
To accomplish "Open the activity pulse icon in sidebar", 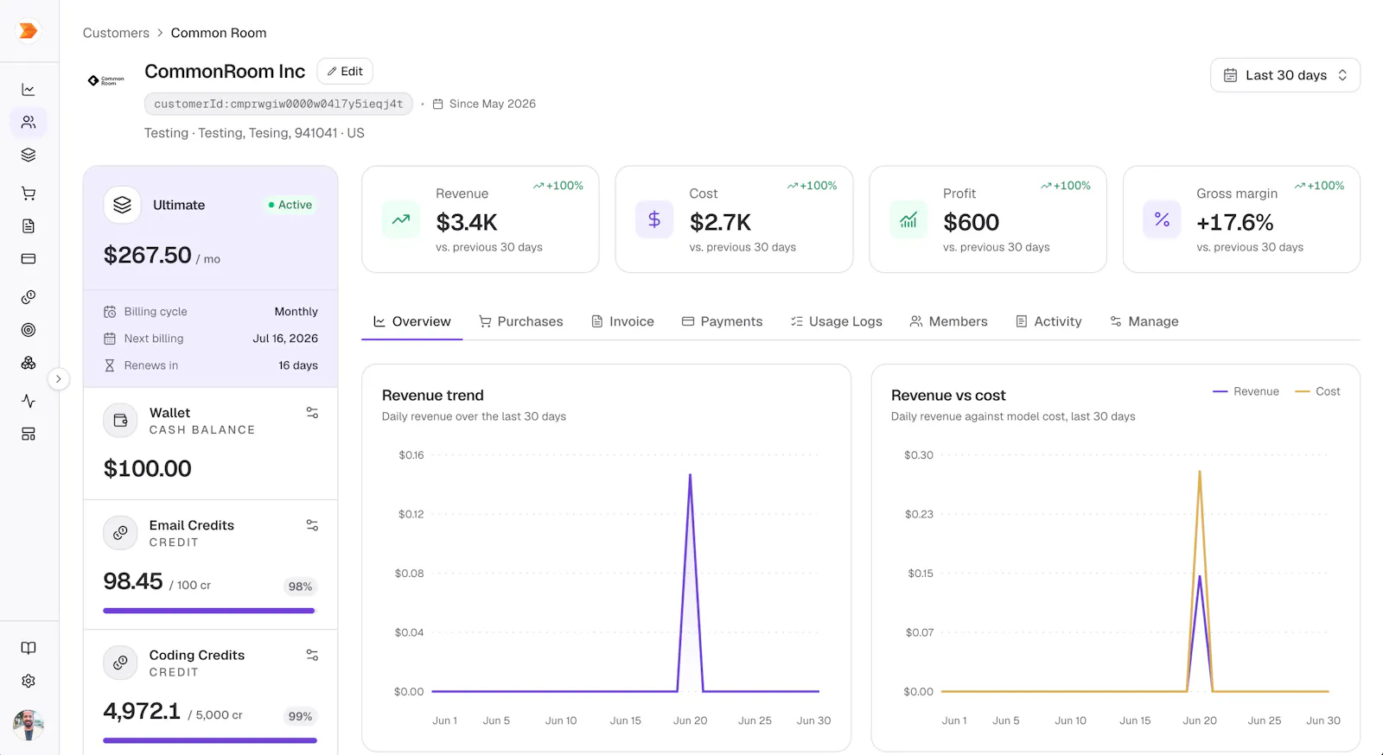I will (x=29, y=401).
